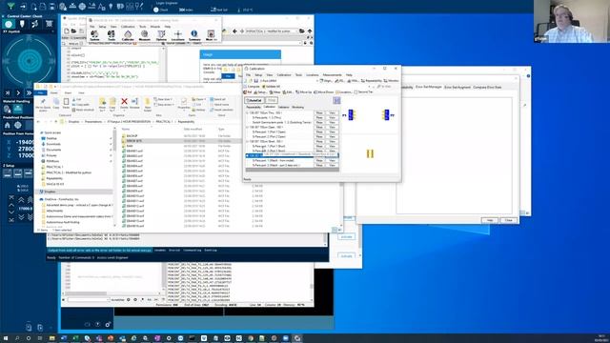610x343 pixels.
Task: Click the Help button in error set dialog
Action: coord(489,220)
